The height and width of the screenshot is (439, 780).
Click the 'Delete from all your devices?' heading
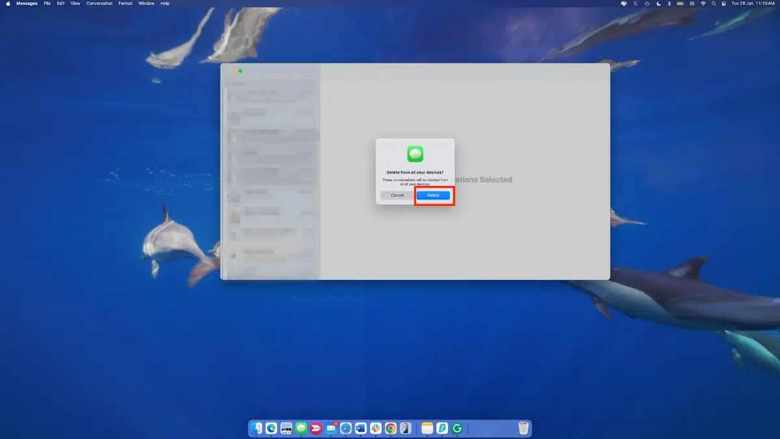415,172
